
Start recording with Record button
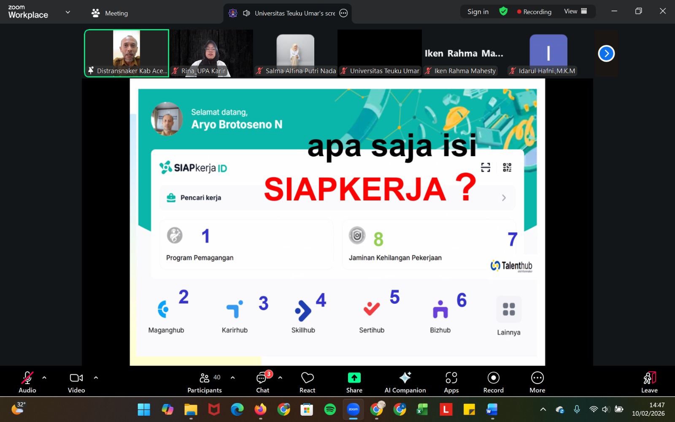pyautogui.click(x=493, y=382)
